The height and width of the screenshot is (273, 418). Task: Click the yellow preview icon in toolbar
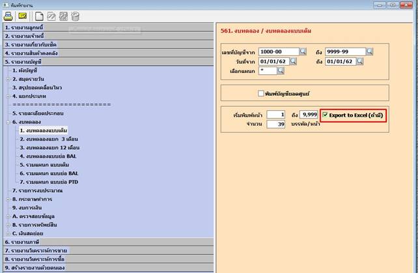(x=23, y=16)
